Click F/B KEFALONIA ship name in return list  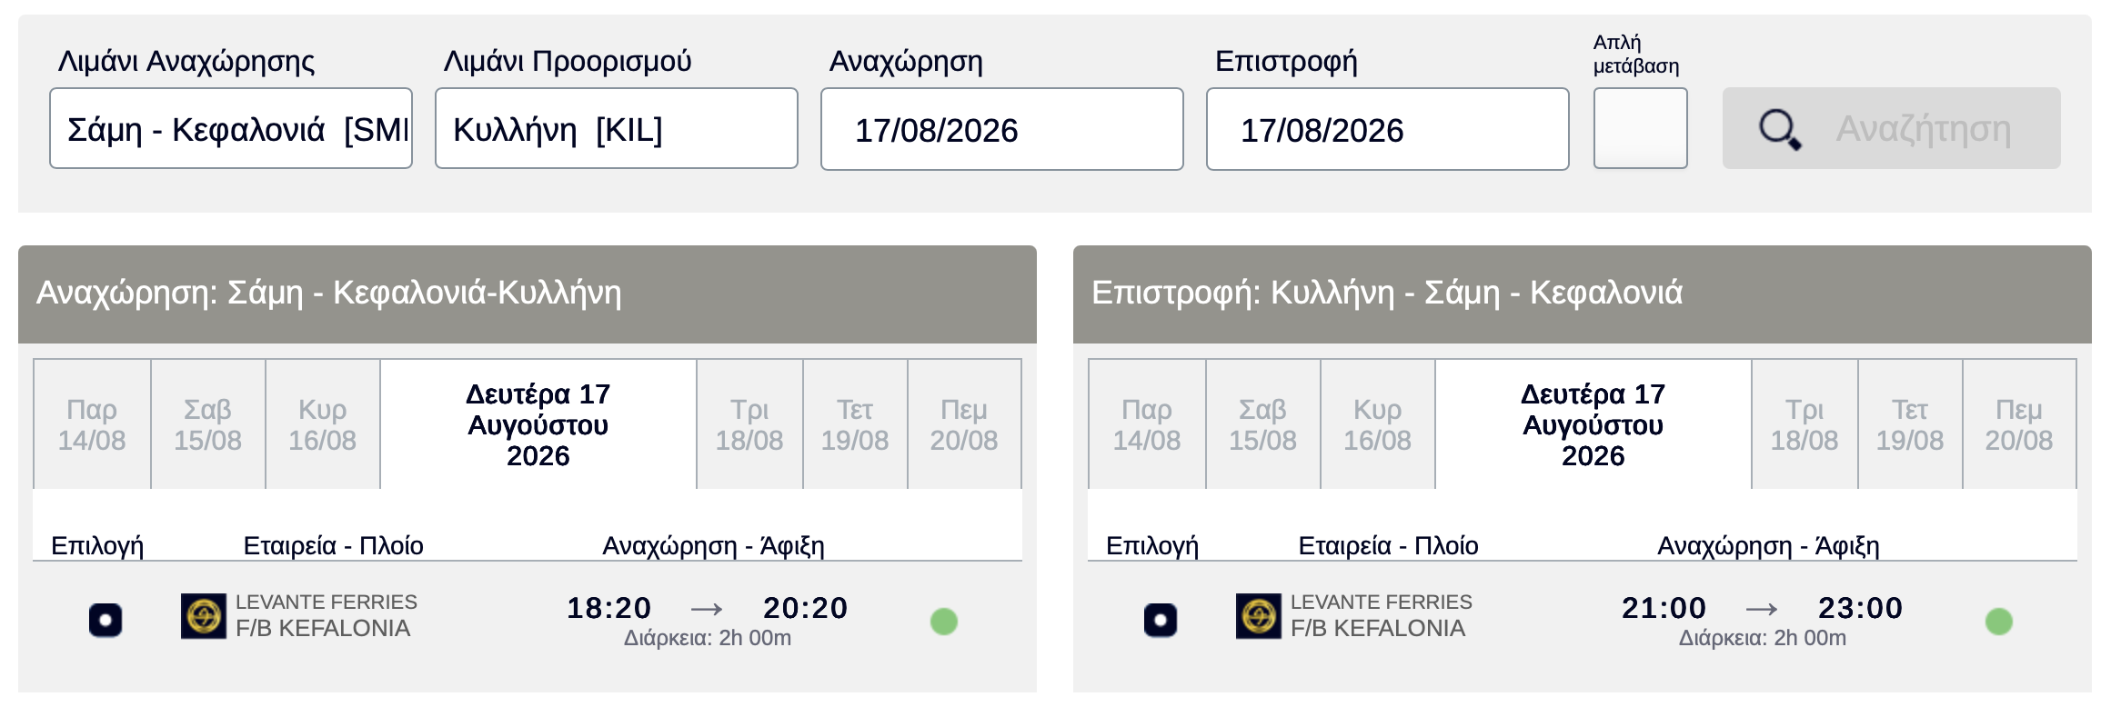[1378, 628]
